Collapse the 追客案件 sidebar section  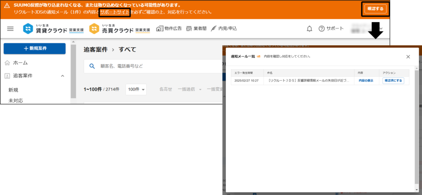(x=63, y=76)
